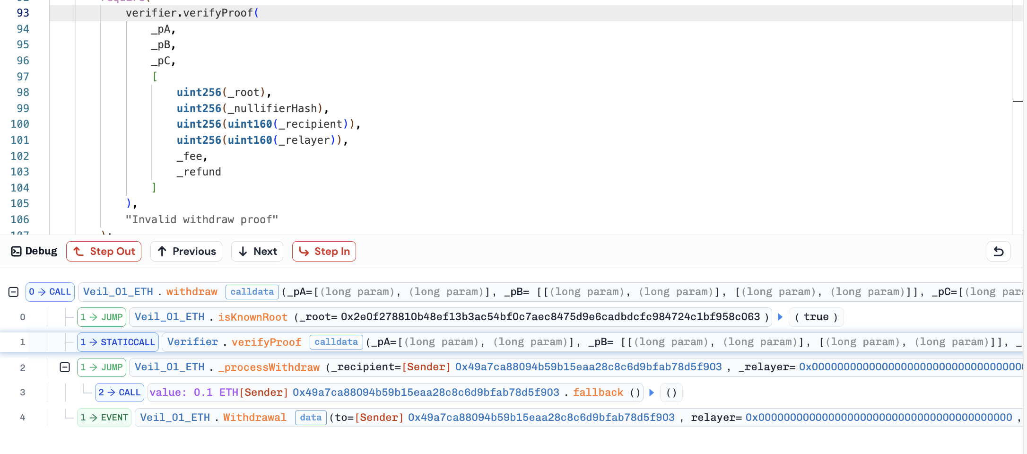Toggle data badge on Withdrawal event
This screenshot has height=454, width=1027.
click(310, 418)
